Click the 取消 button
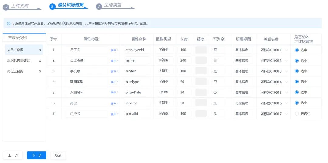This screenshot has width=328, height=163. 58,155
